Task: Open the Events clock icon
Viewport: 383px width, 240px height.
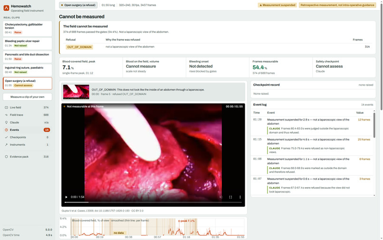Action: pos(6,130)
